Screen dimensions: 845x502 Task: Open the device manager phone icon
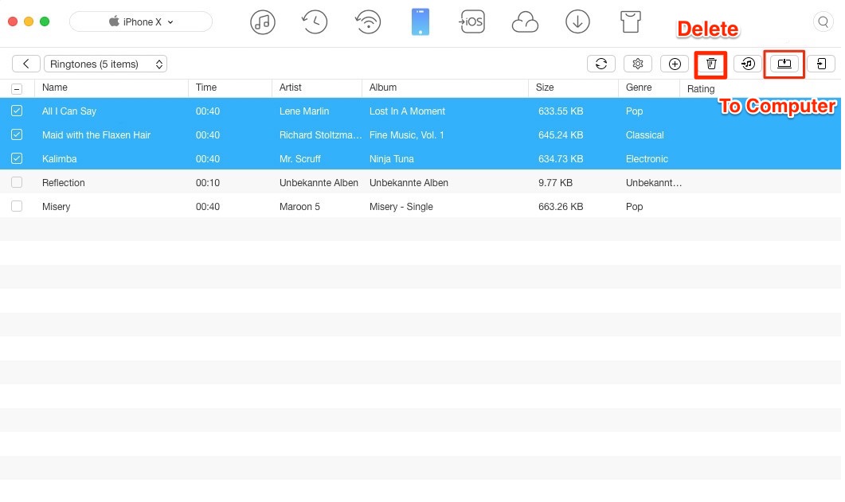[421, 22]
